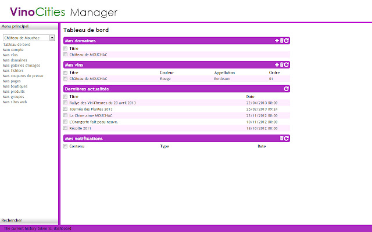Click Château de MOUCHAC title in Mes vins
This screenshot has height=232, width=372.
pos(88,79)
